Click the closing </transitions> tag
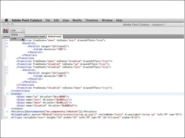 [x=21, y=91]
